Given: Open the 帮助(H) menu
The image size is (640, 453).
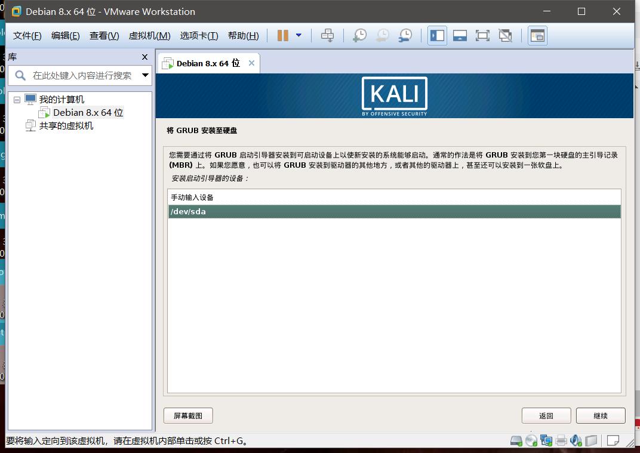Looking at the screenshot, I should pyautogui.click(x=243, y=35).
